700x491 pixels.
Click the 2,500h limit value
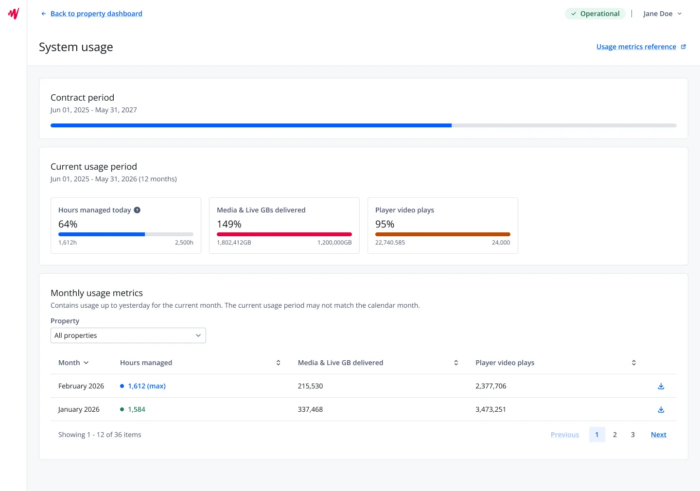coord(184,243)
